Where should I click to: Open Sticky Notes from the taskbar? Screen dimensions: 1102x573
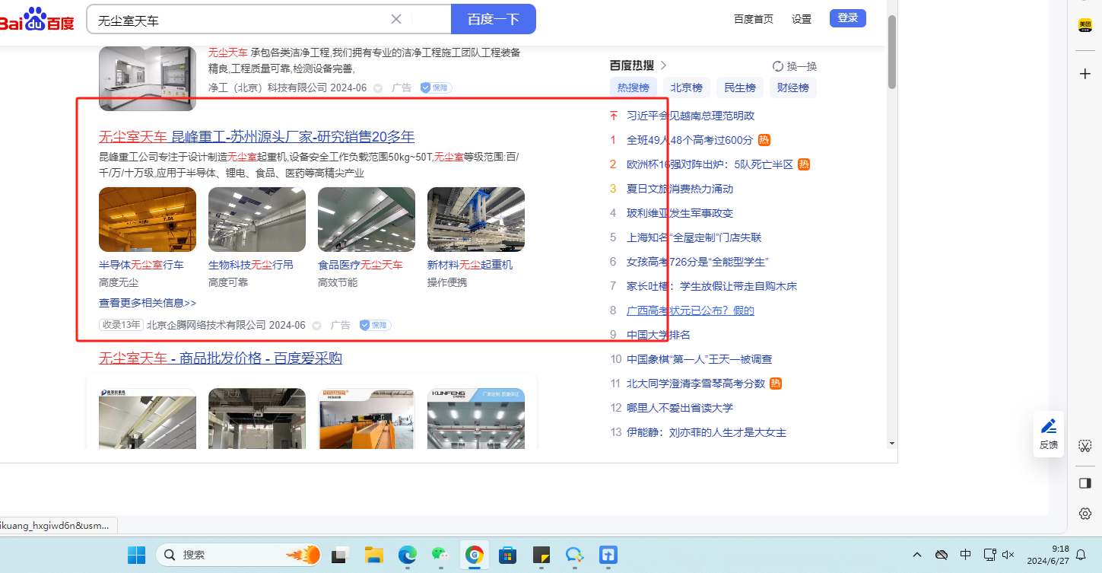pyautogui.click(x=541, y=555)
